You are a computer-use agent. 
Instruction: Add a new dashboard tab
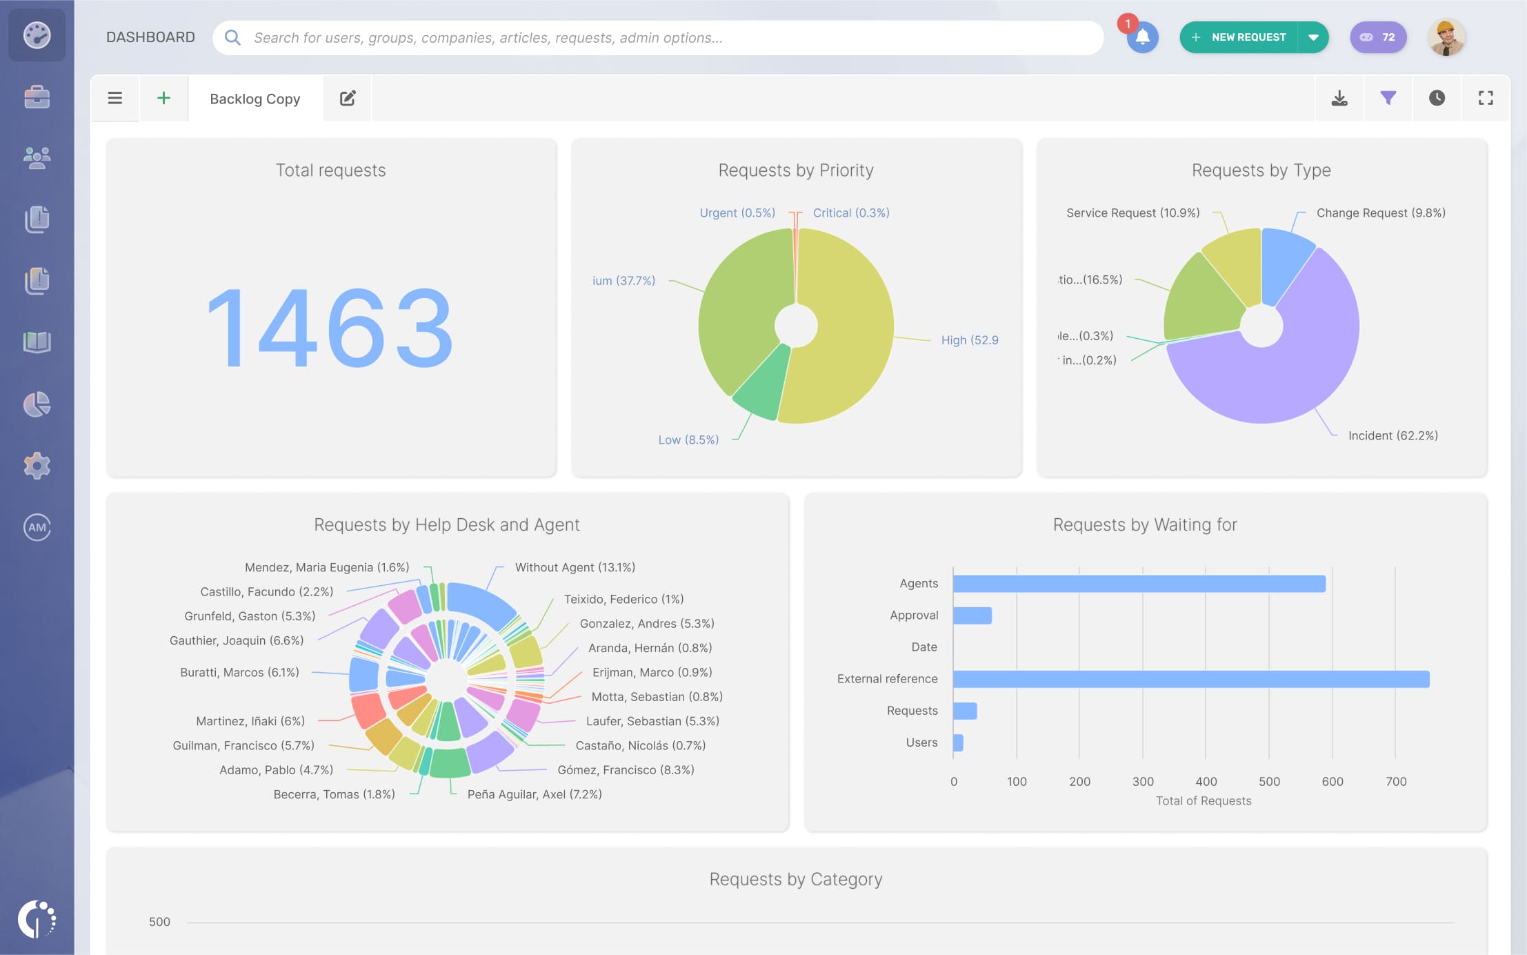coord(163,98)
